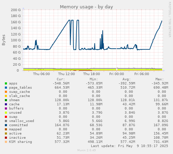Click committed max value 167.09G
Viewport: 173px width, 154px height.
pos(161,125)
